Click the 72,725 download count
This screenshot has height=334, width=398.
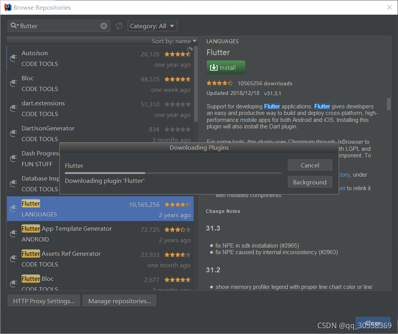coord(150,230)
